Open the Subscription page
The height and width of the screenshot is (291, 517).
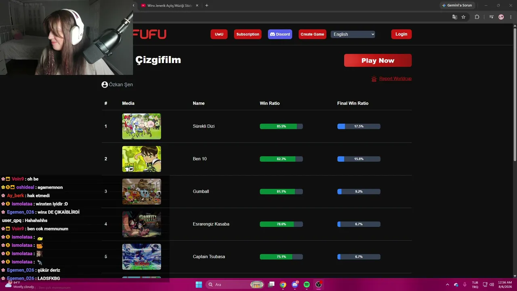248,34
